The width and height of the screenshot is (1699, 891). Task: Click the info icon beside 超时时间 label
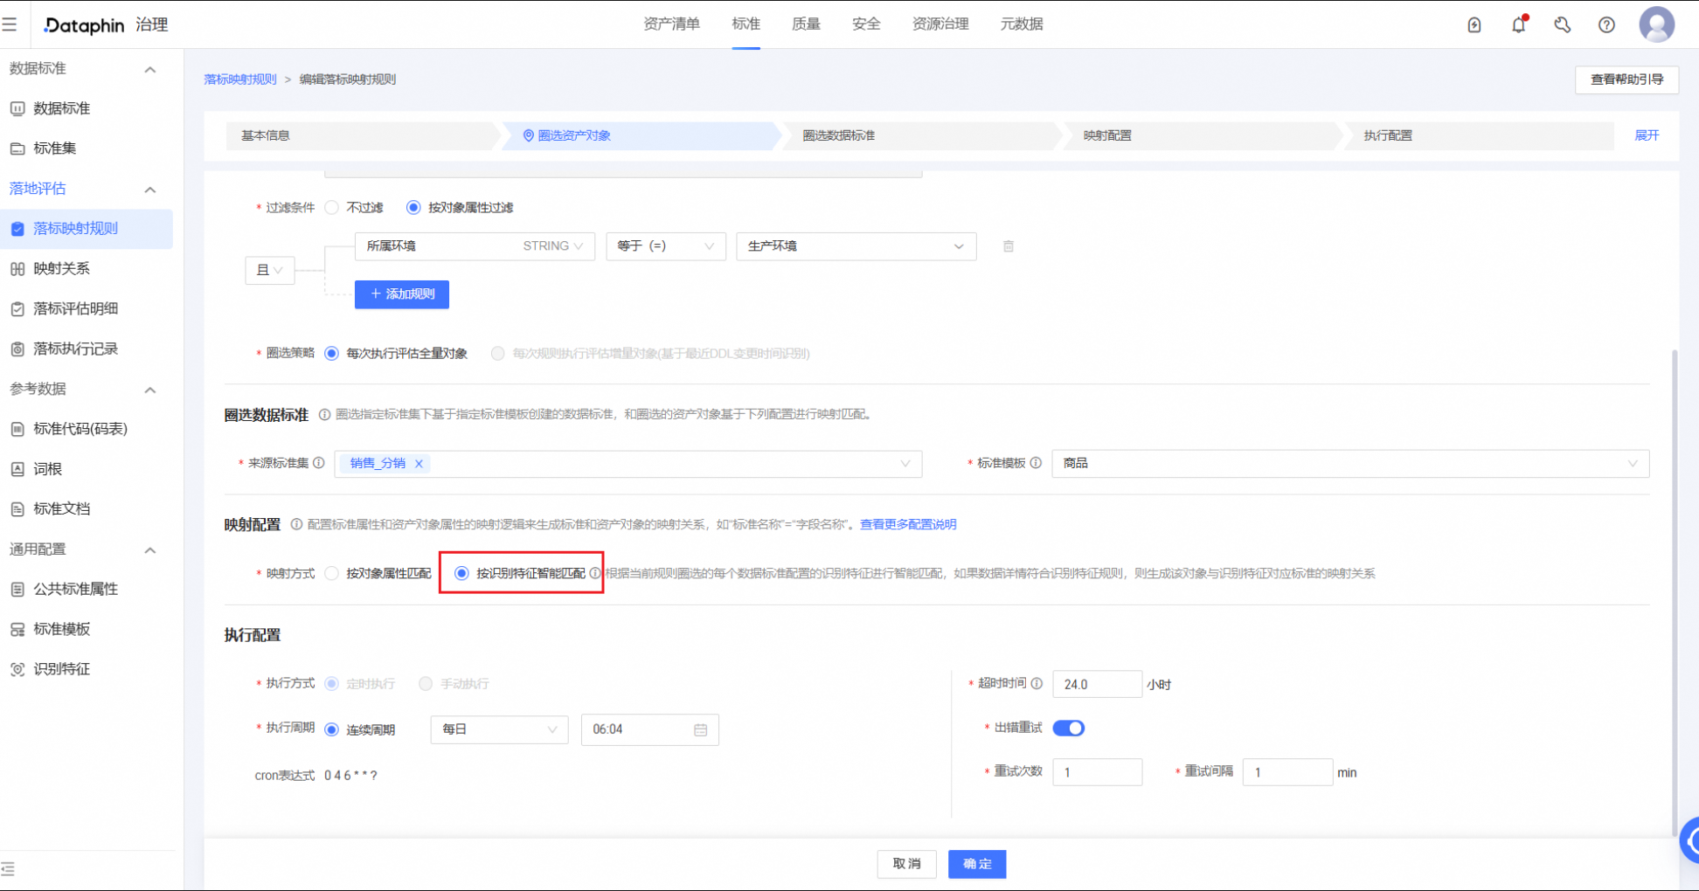click(x=1037, y=684)
